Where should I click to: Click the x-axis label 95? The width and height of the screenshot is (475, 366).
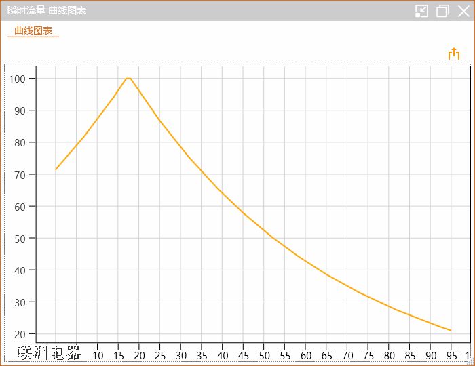tap(451, 356)
